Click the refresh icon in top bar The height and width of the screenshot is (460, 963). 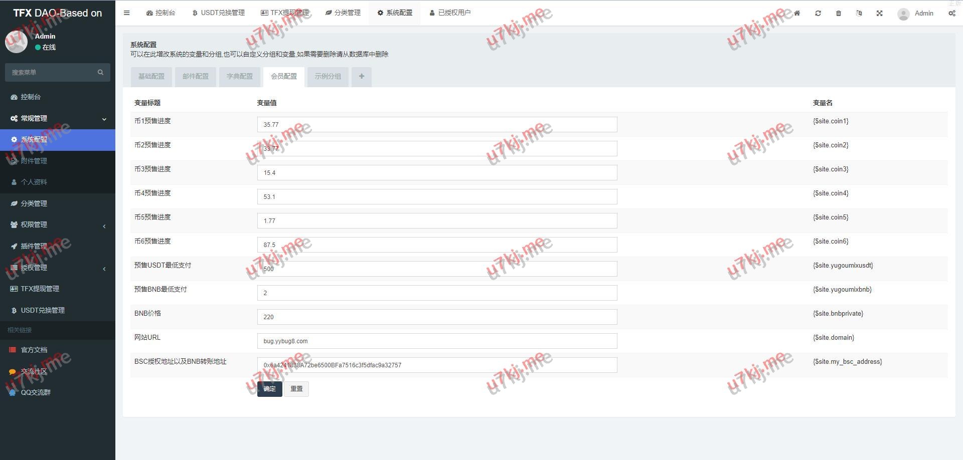818,14
